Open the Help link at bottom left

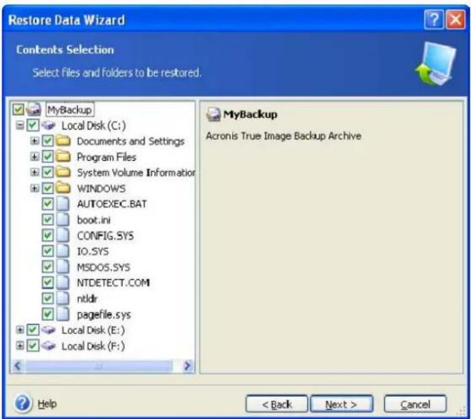click(47, 404)
